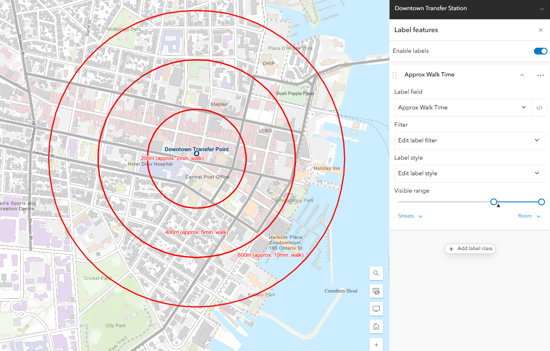550x351 pixels.
Task: Click the 400m (approx. 5min. walk) label
Action: pos(197,232)
